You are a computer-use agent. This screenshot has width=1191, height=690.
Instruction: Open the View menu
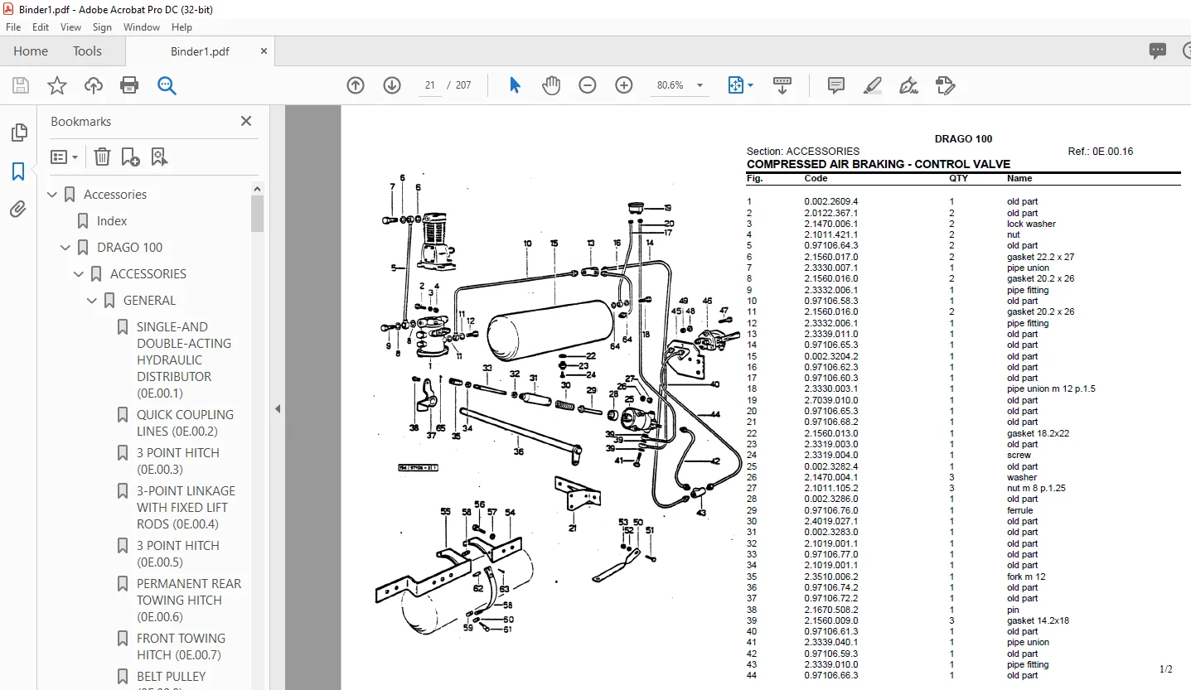point(71,27)
